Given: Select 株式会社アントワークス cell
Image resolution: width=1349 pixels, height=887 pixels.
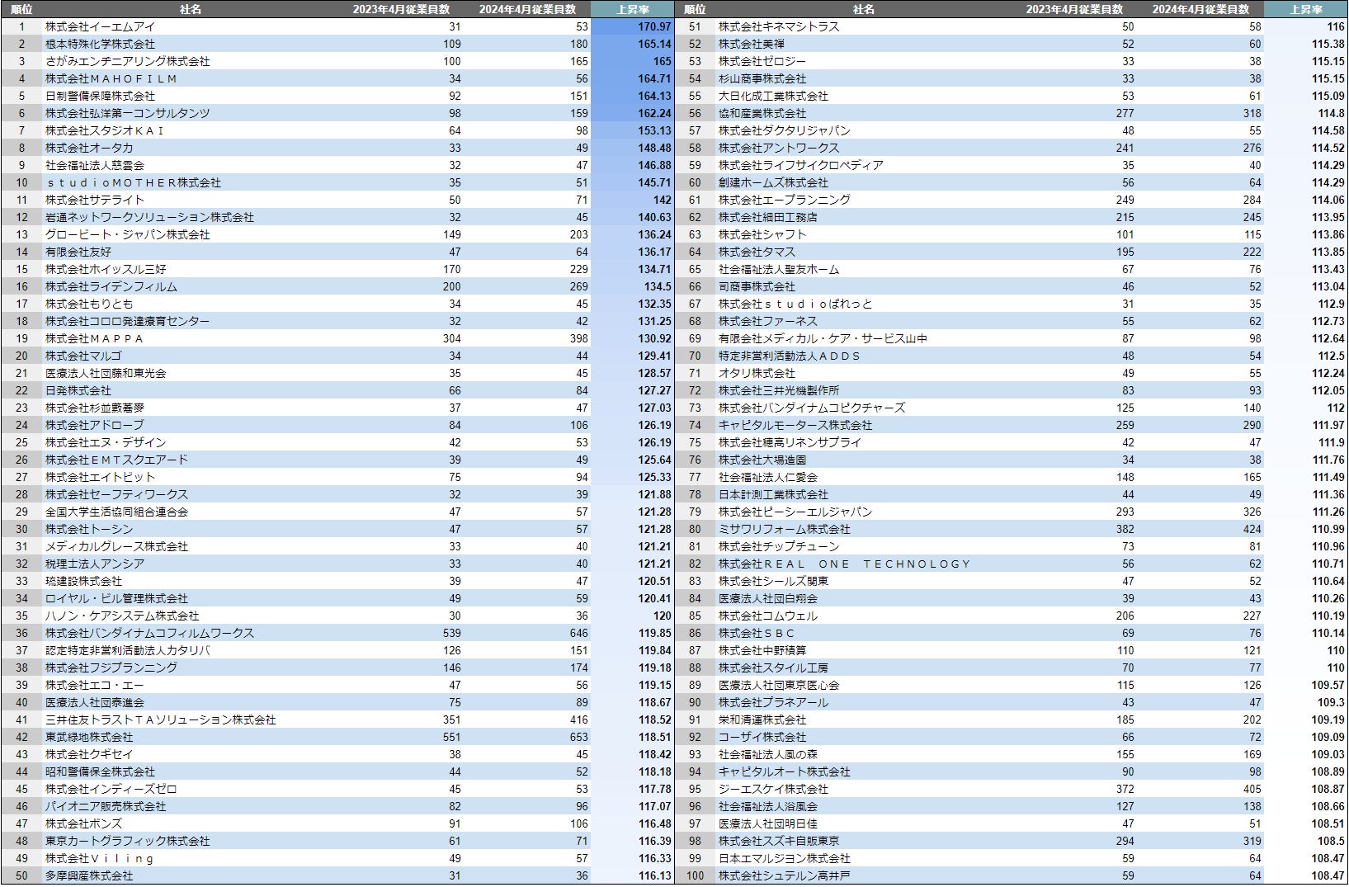Looking at the screenshot, I should coord(779,148).
